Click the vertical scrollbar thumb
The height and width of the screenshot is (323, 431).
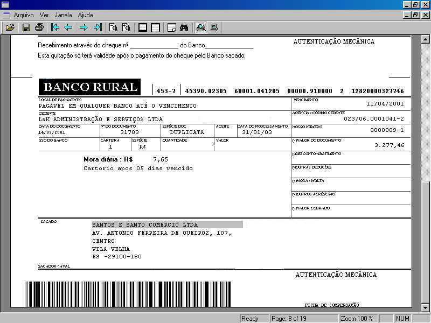425,243
